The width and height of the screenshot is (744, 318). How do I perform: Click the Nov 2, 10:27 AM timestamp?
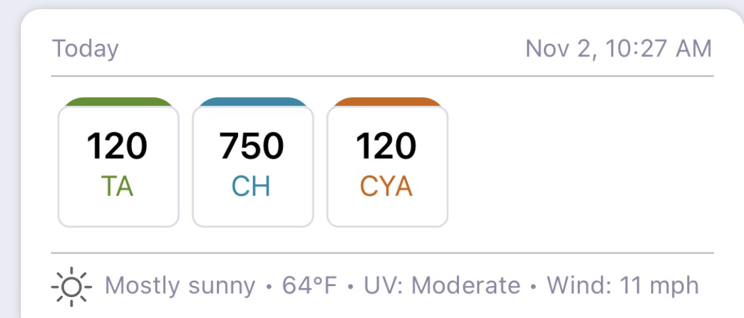(618, 49)
